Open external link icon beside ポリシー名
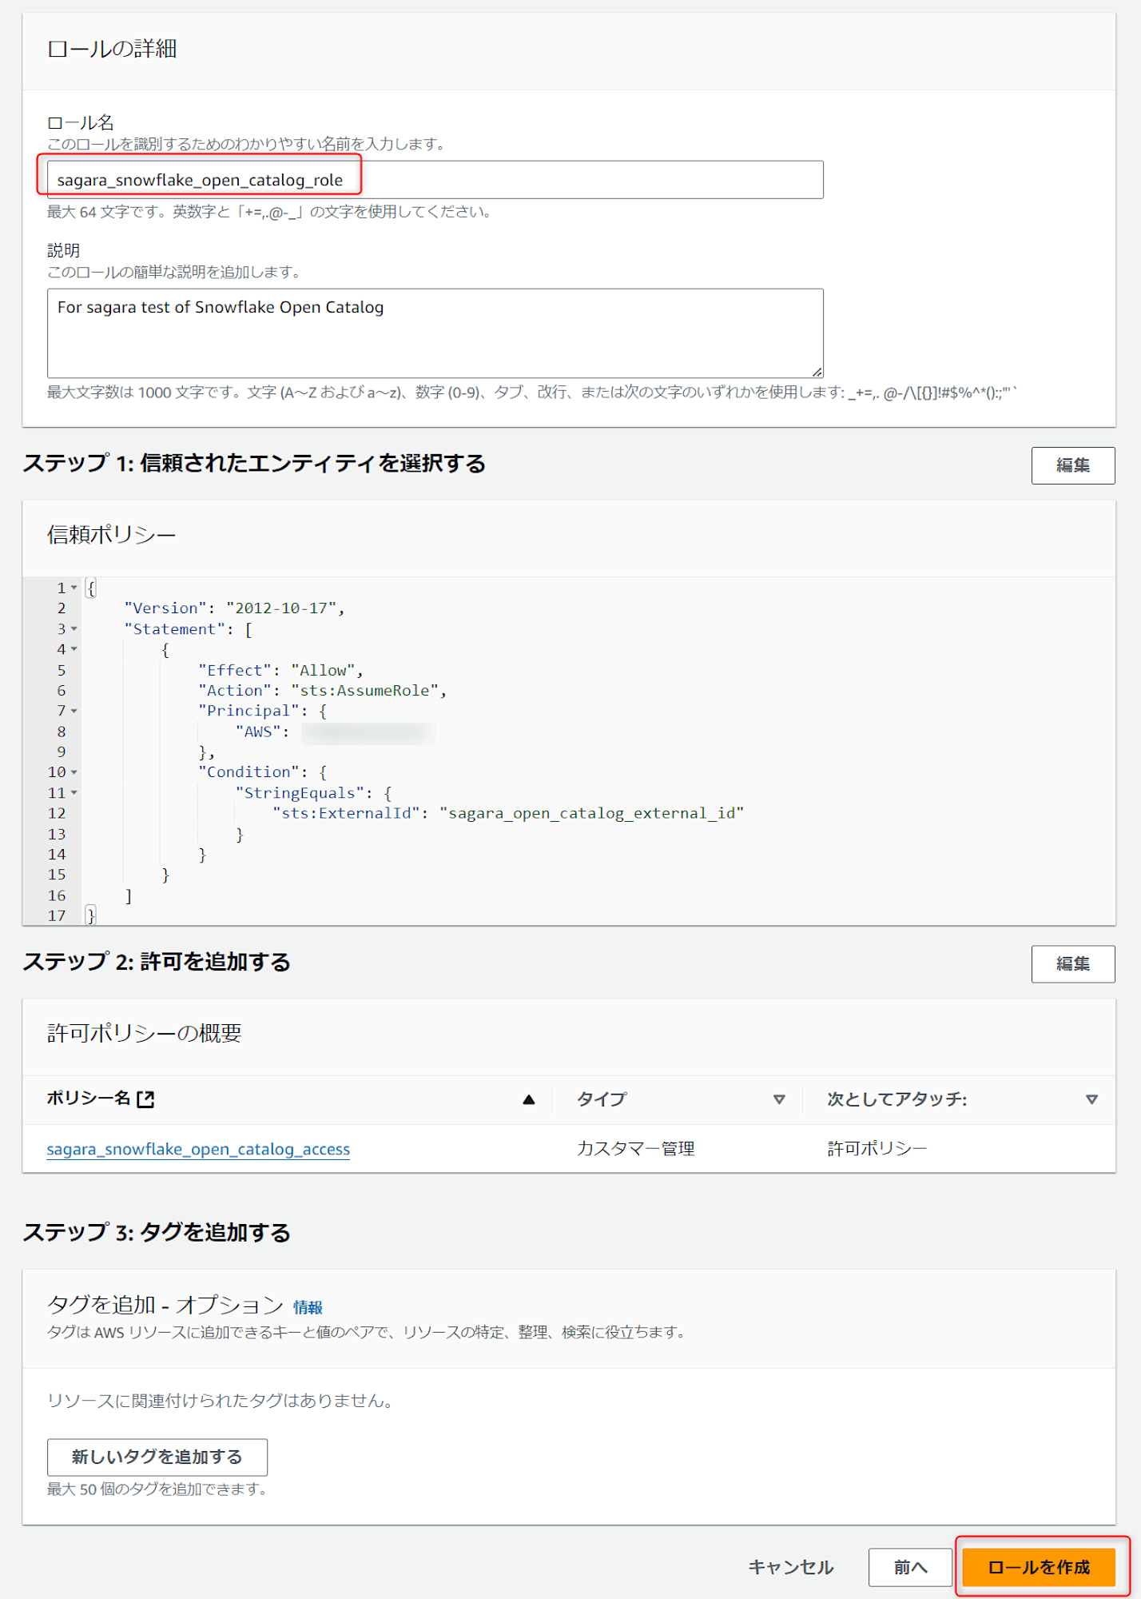This screenshot has width=1141, height=1599. click(x=145, y=1099)
